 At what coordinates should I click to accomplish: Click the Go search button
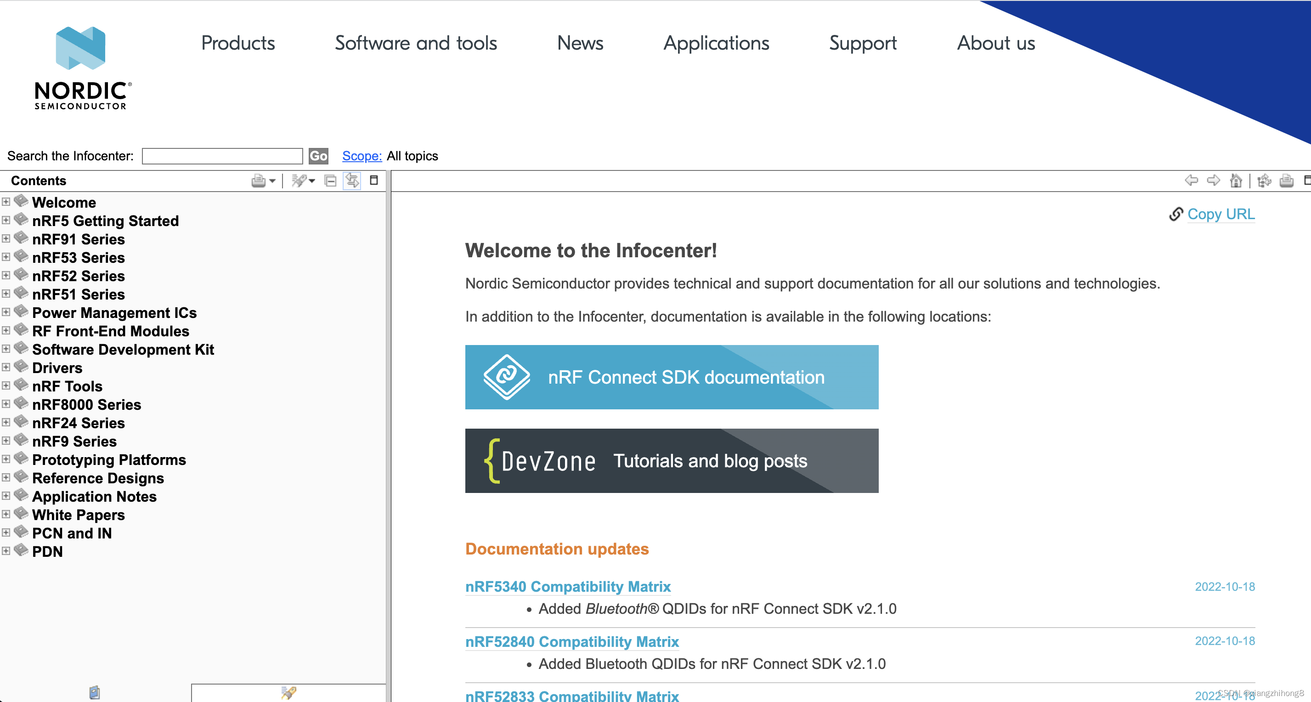(x=318, y=156)
